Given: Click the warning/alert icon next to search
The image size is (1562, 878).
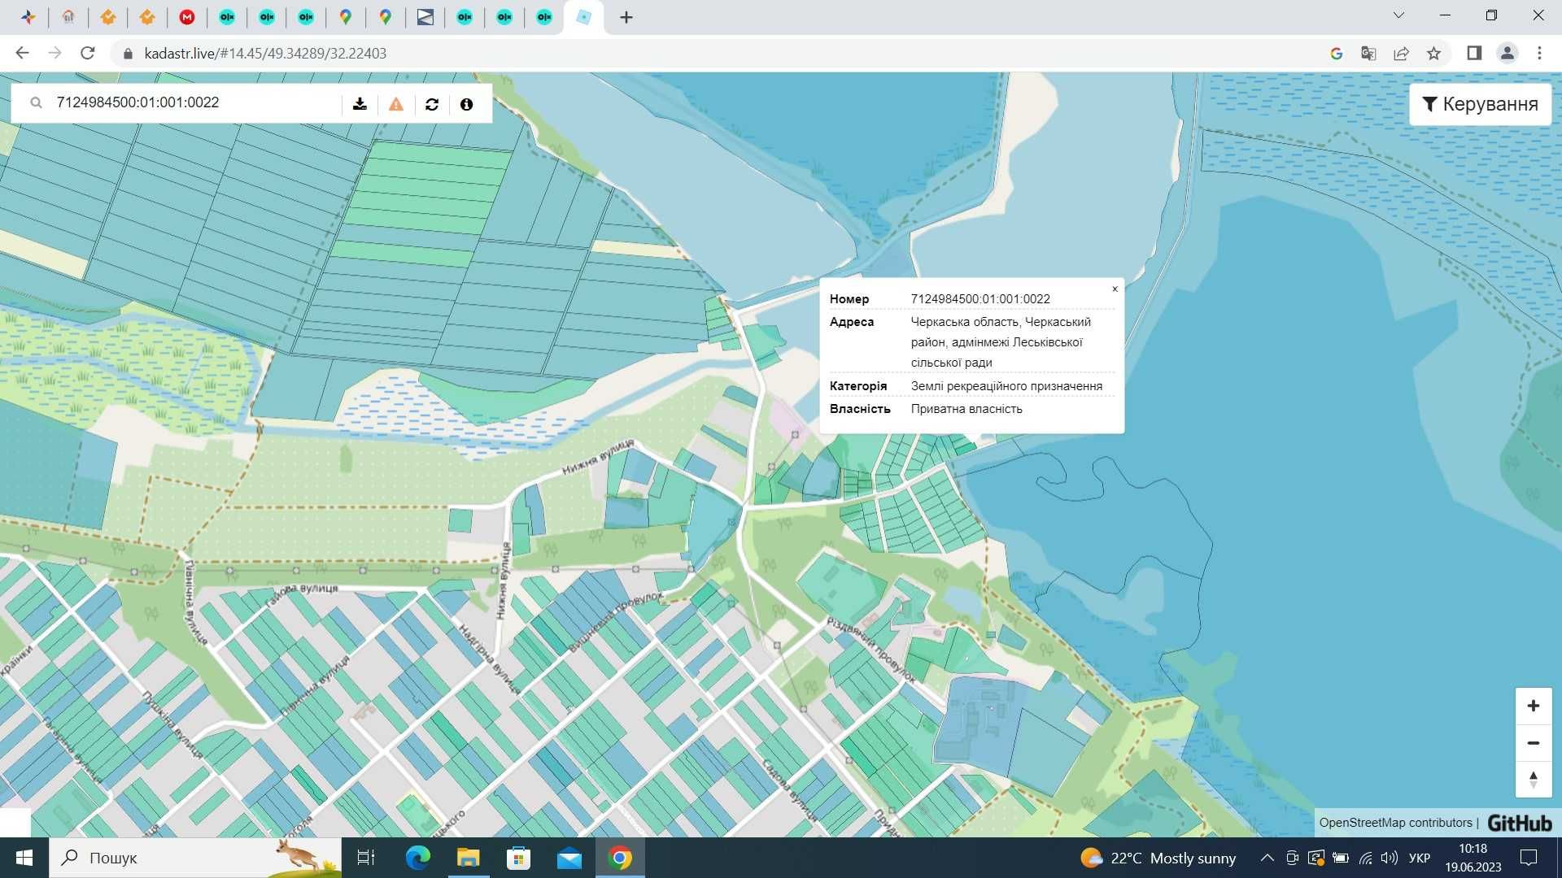Looking at the screenshot, I should (397, 104).
